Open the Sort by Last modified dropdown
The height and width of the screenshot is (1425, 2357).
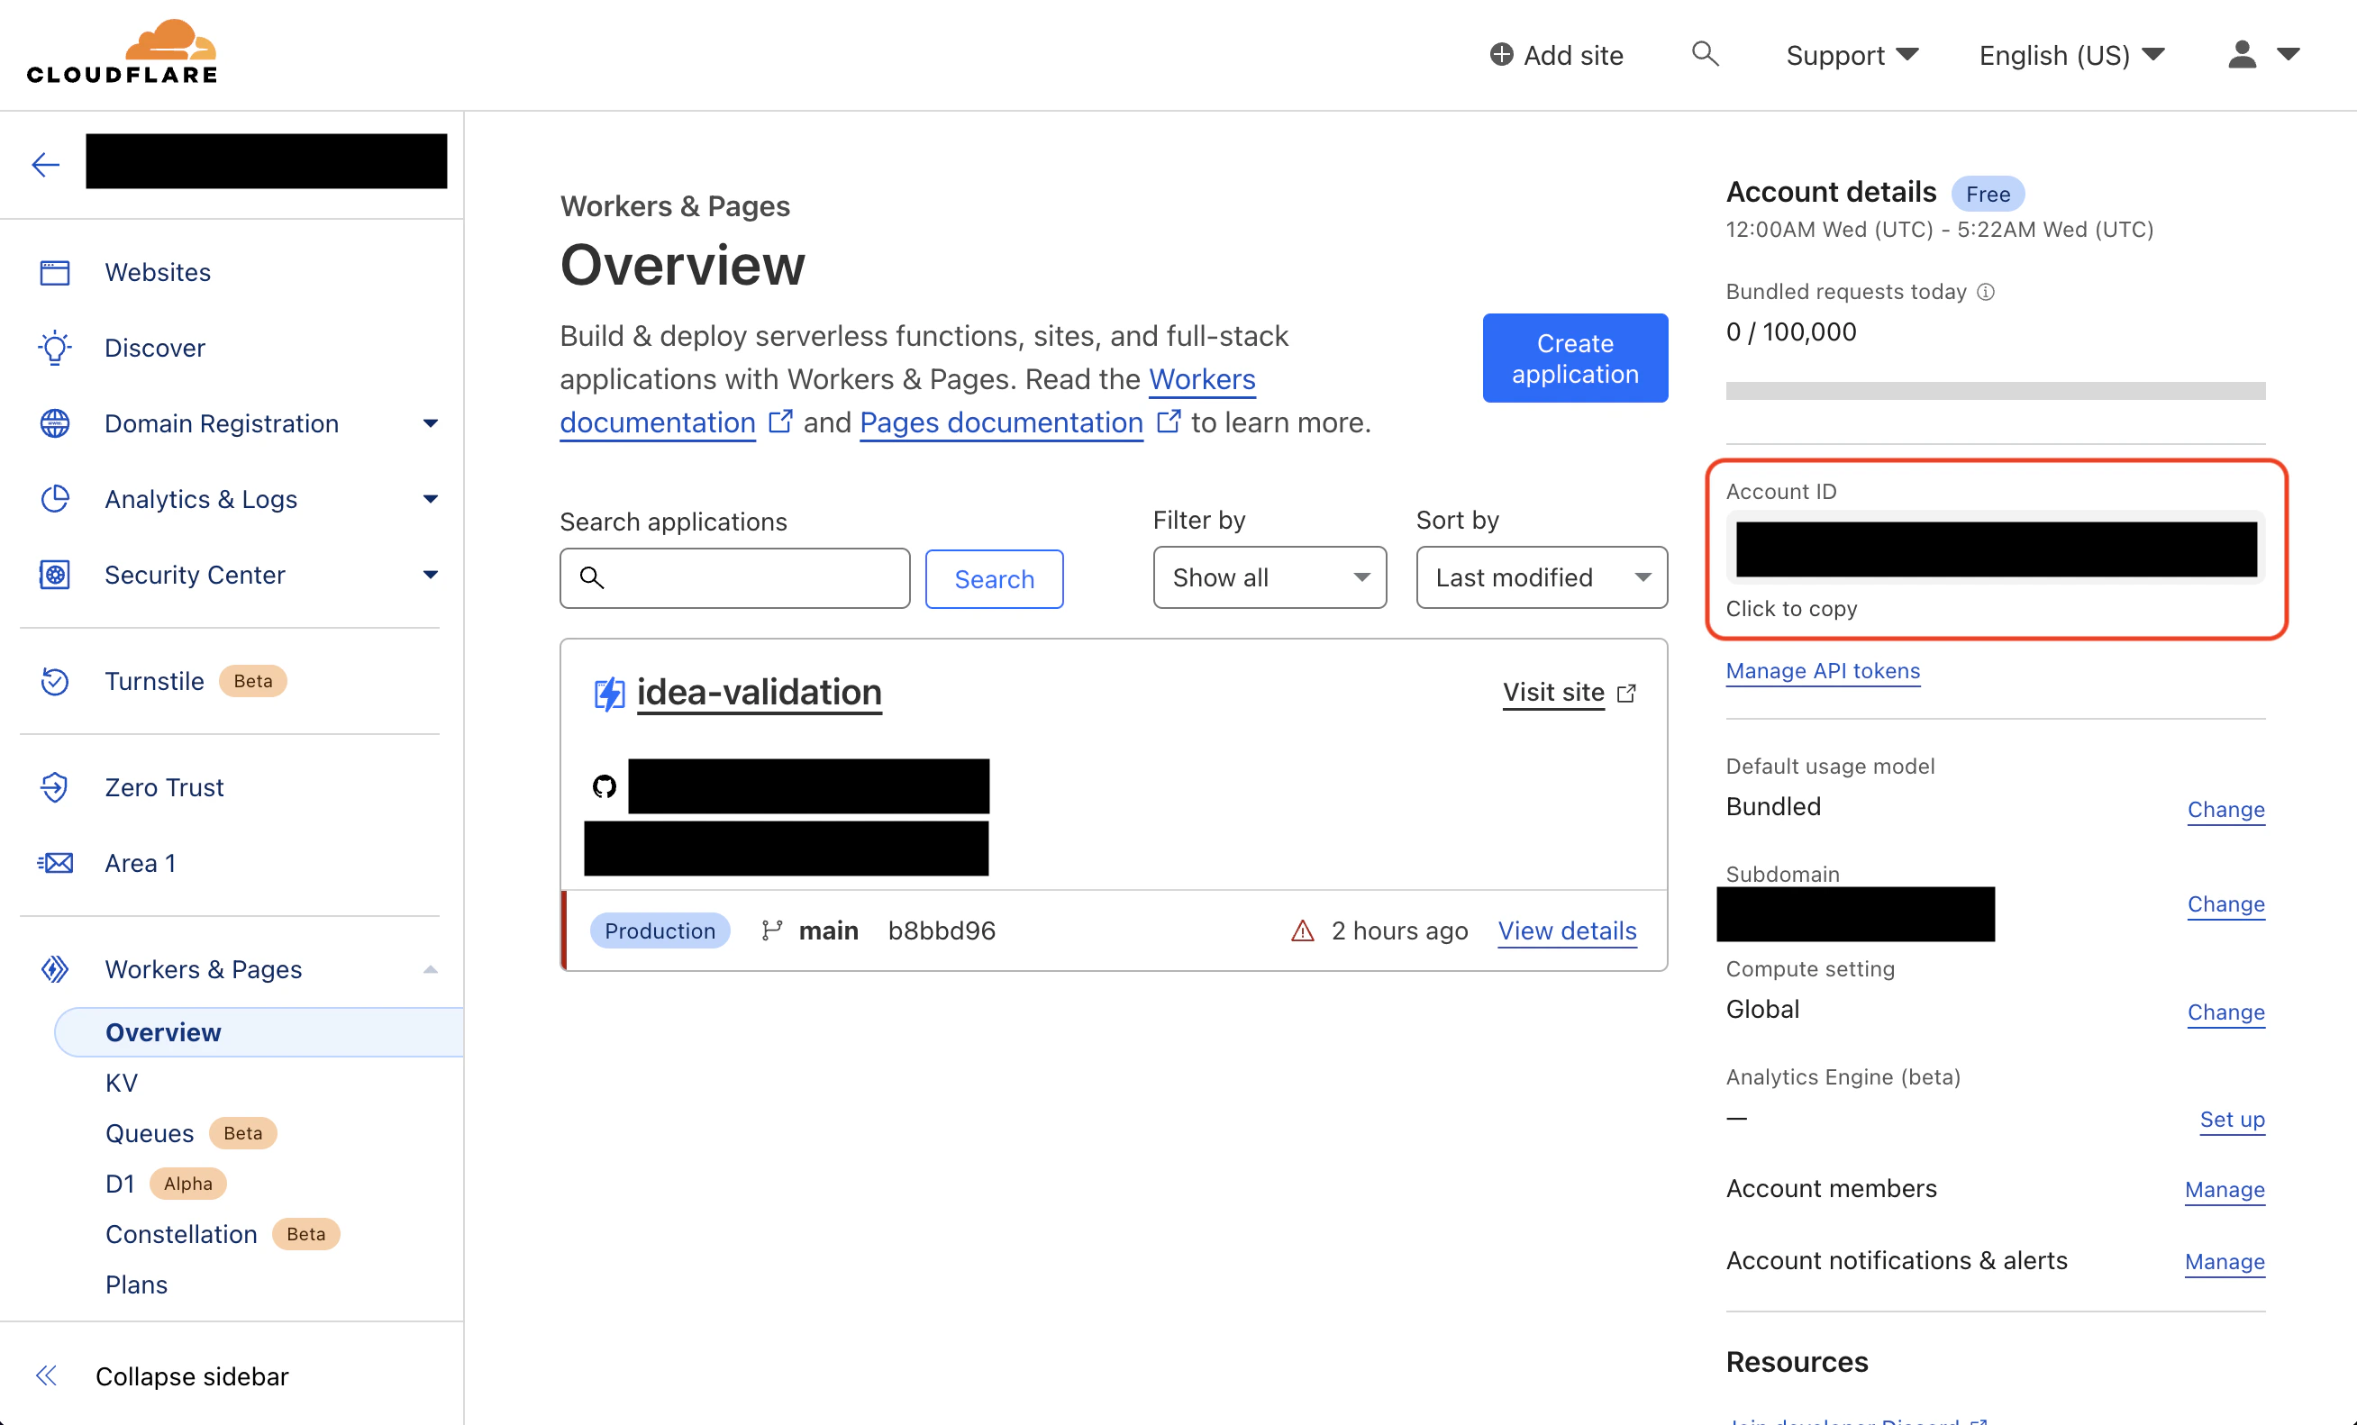point(1541,577)
